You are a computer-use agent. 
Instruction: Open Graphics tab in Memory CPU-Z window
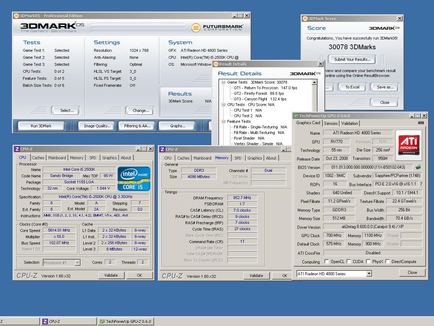click(254, 158)
